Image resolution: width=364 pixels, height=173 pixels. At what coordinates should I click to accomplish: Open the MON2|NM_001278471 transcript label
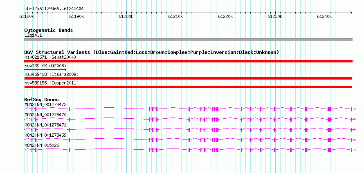pos(45,125)
